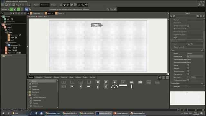Open the Приветствие window tab
The width and height of the screenshot is (206, 116).
(36, 13)
